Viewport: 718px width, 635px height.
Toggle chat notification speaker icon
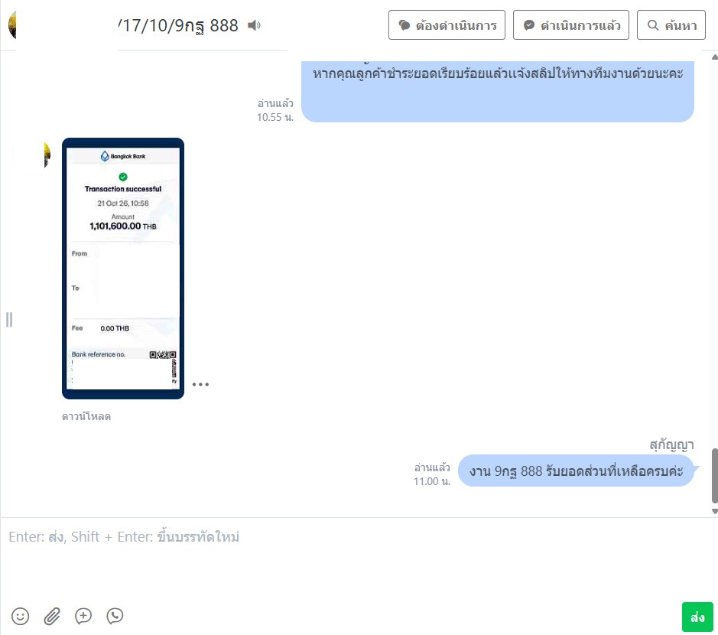254,25
